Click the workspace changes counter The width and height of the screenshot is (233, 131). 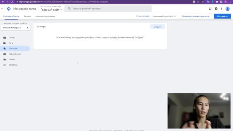(164, 16)
